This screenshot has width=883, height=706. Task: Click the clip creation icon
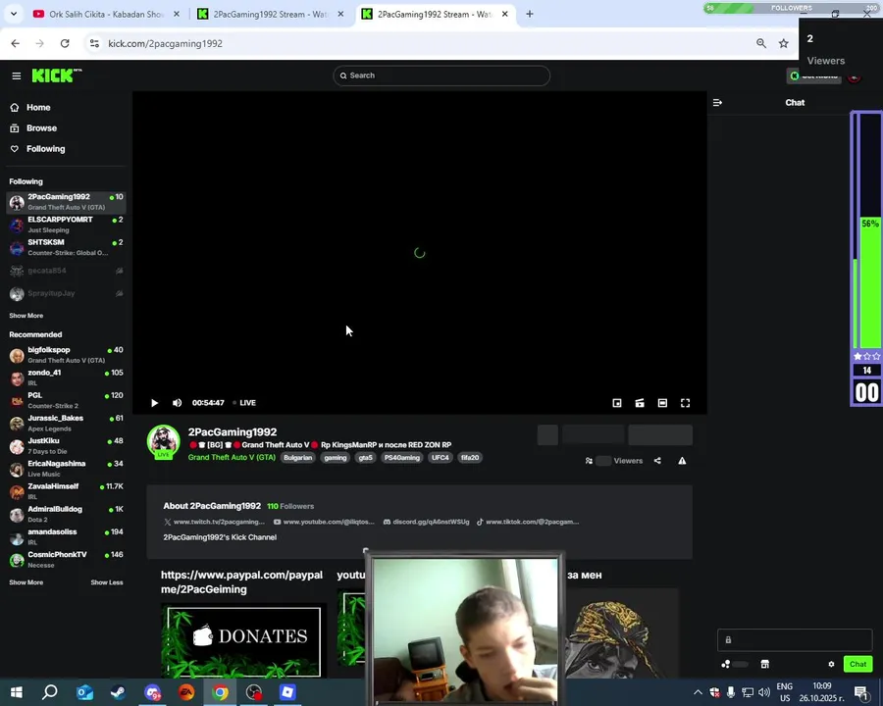640,403
